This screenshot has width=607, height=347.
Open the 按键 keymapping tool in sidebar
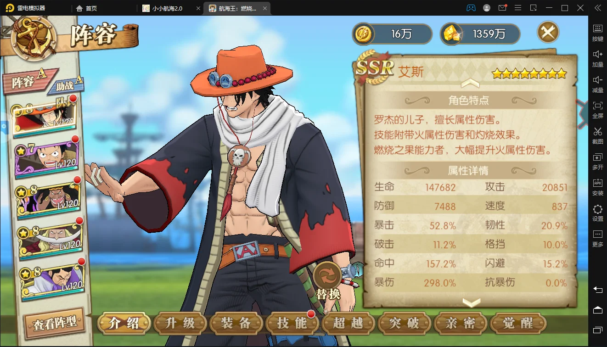click(597, 33)
